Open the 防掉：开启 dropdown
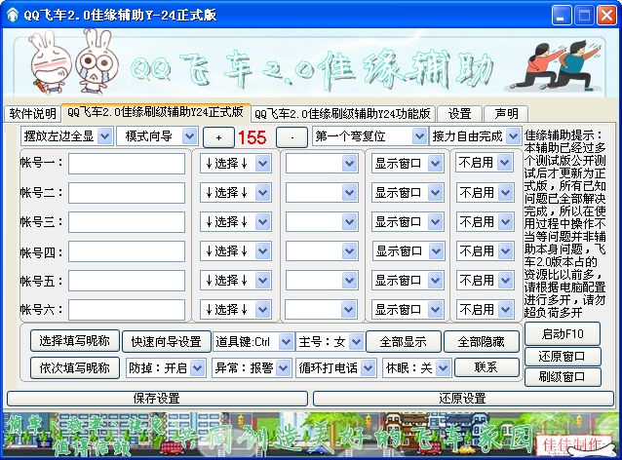This screenshot has height=460, width=622. pos(166,368)
